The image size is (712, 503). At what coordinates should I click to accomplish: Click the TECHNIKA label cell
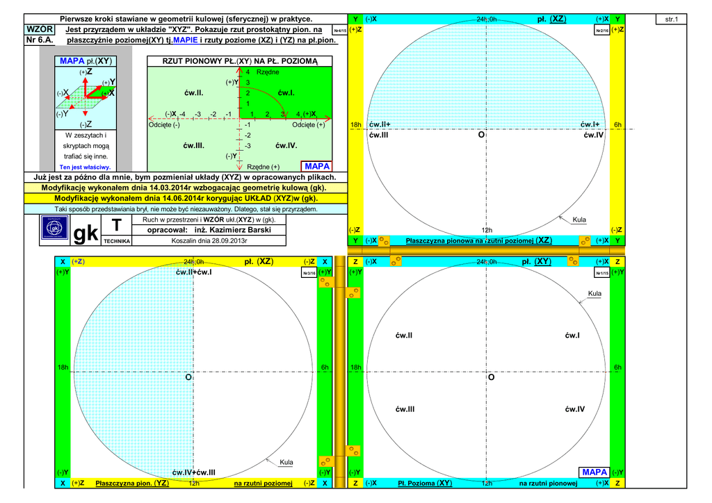(x=115, y=241)
